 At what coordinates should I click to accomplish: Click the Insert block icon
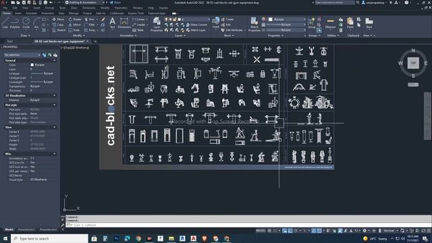pyautogui.click(x=216, y=22)
